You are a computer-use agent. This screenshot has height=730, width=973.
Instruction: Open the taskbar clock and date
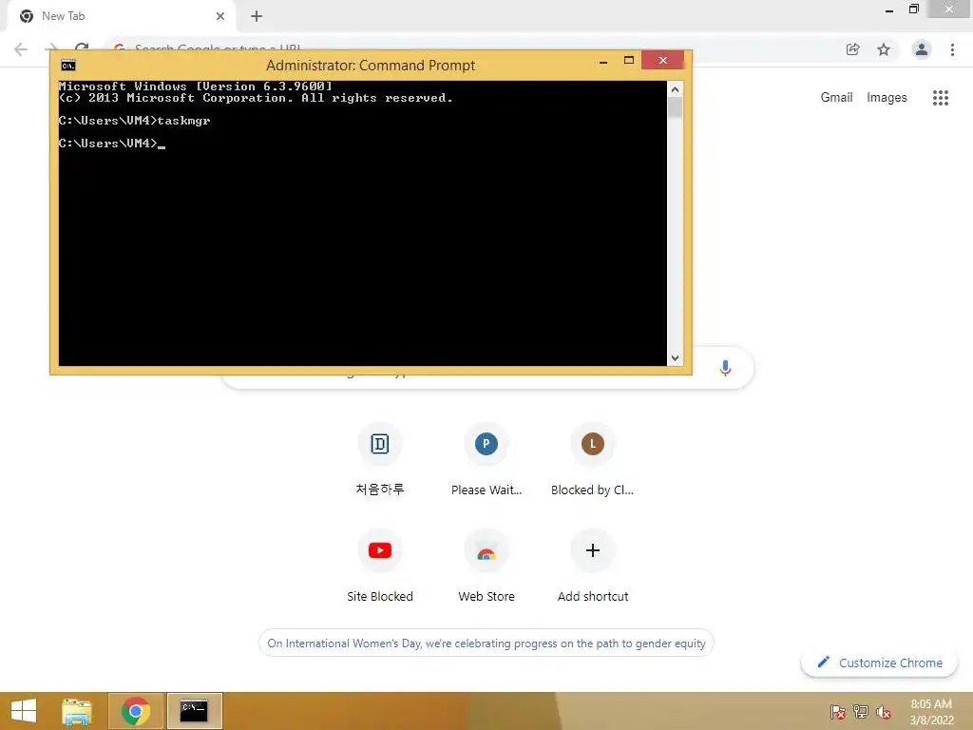[931, 712]
